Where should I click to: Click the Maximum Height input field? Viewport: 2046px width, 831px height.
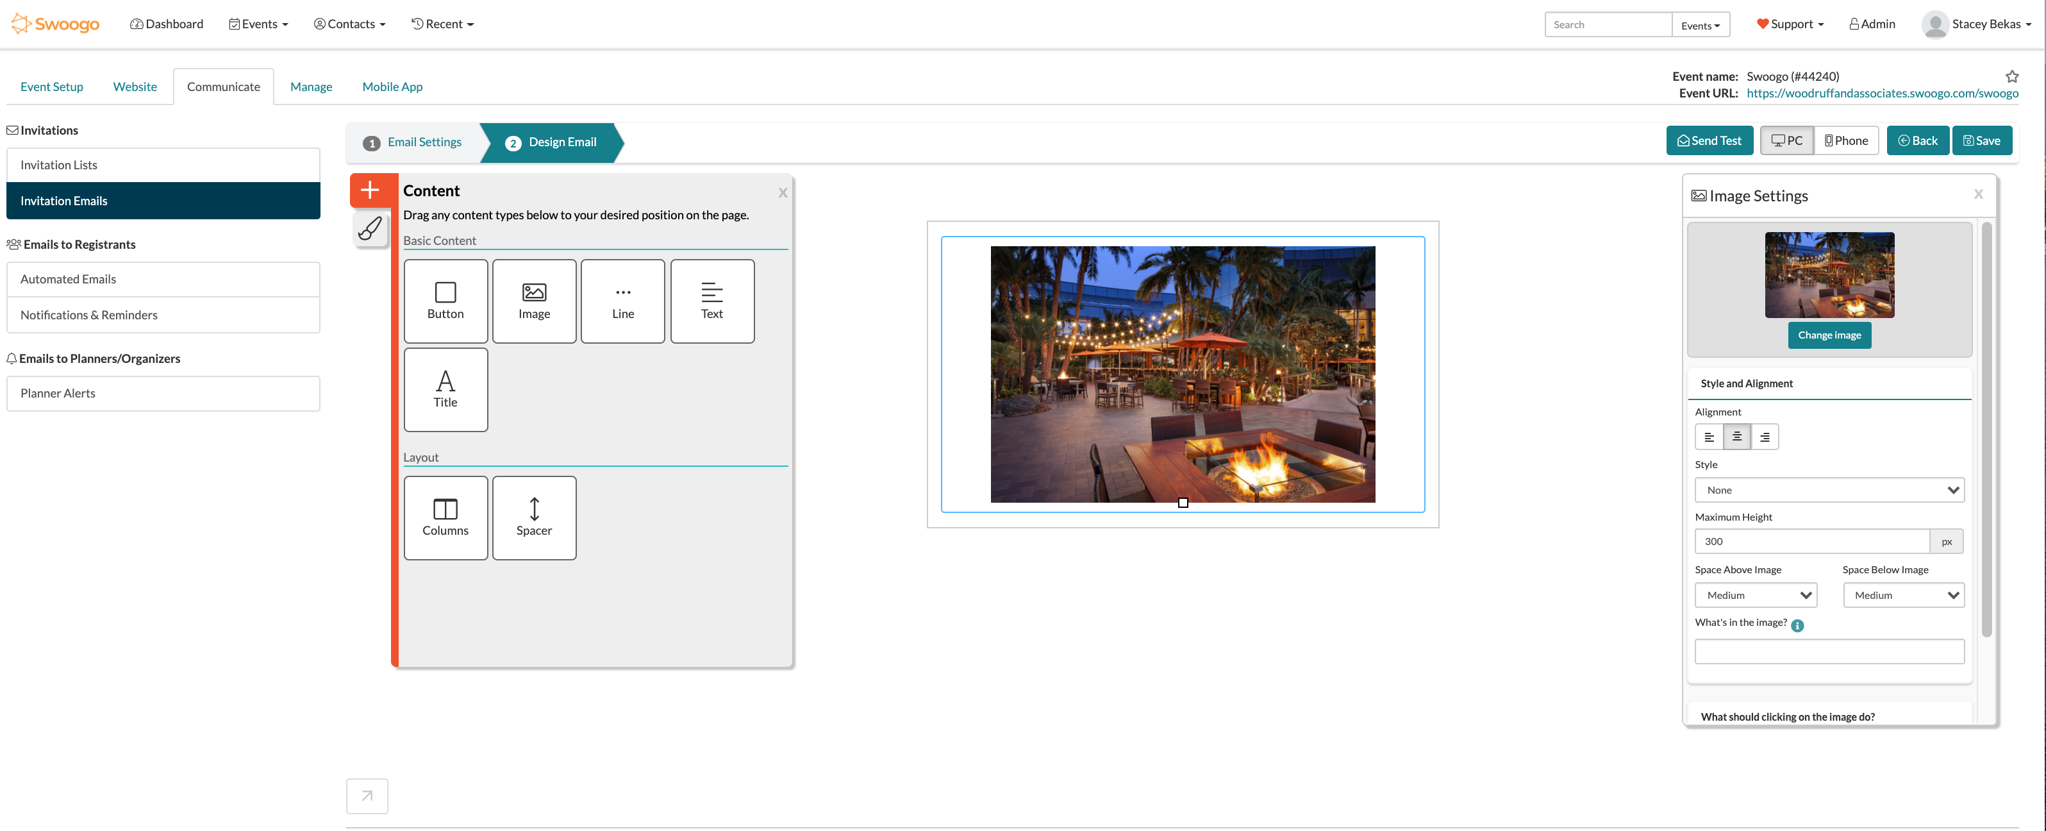click(1811, 541)
